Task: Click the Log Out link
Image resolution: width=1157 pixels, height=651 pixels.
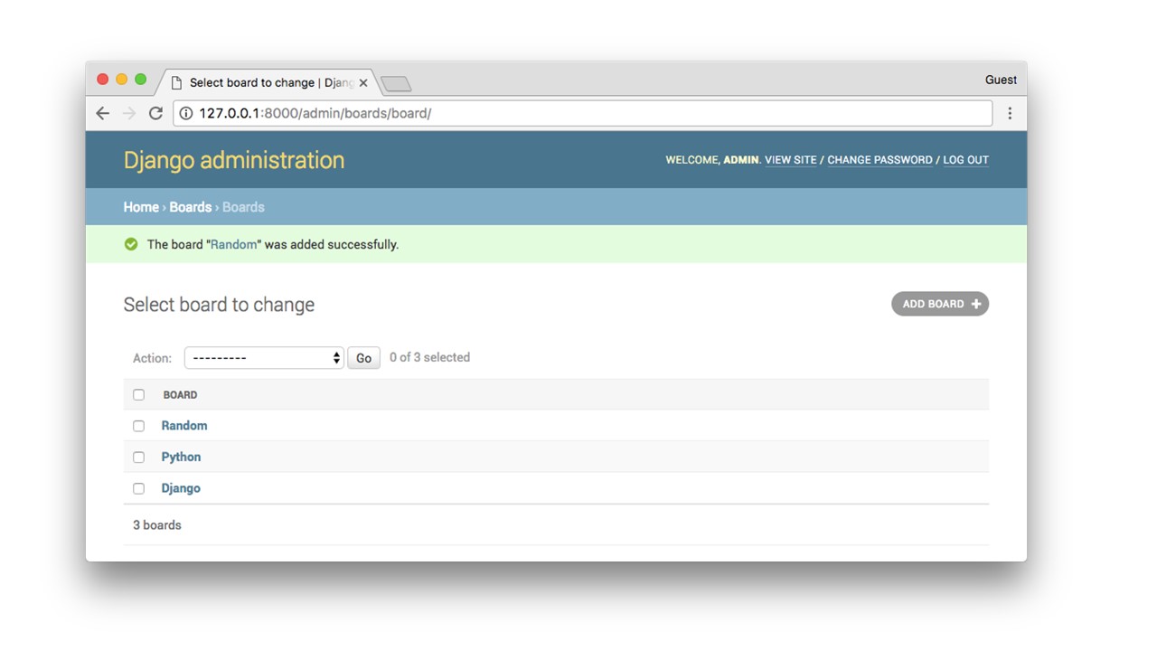Action: pyautogui.click(x=966, y=160)
